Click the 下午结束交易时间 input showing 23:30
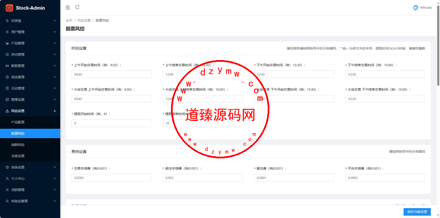The width and height of the screenshot is (440, 218). [x=385, y=74]
